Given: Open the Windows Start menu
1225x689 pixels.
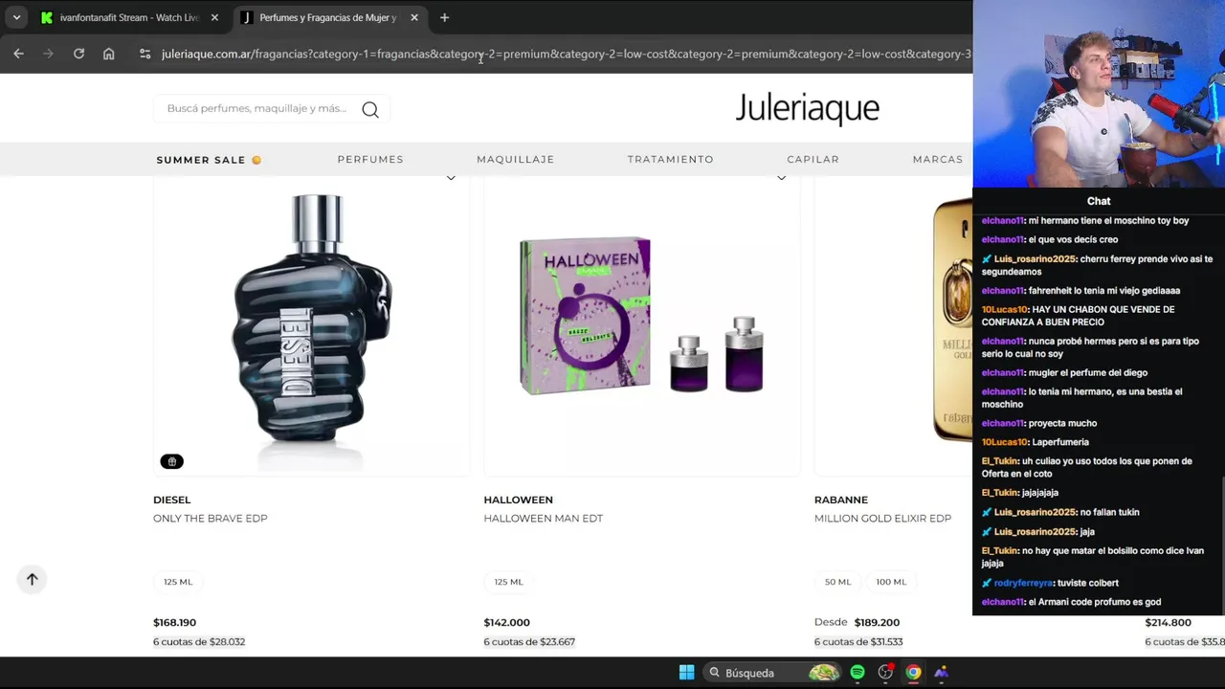Looking at the screenshot, I should 686,673.
